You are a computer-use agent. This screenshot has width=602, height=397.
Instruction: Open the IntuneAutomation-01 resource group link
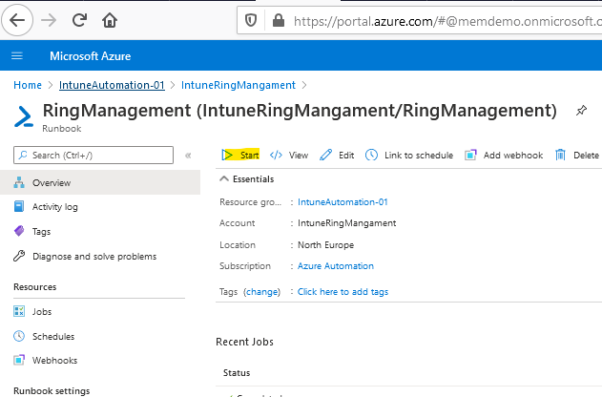tap(343, 202)
